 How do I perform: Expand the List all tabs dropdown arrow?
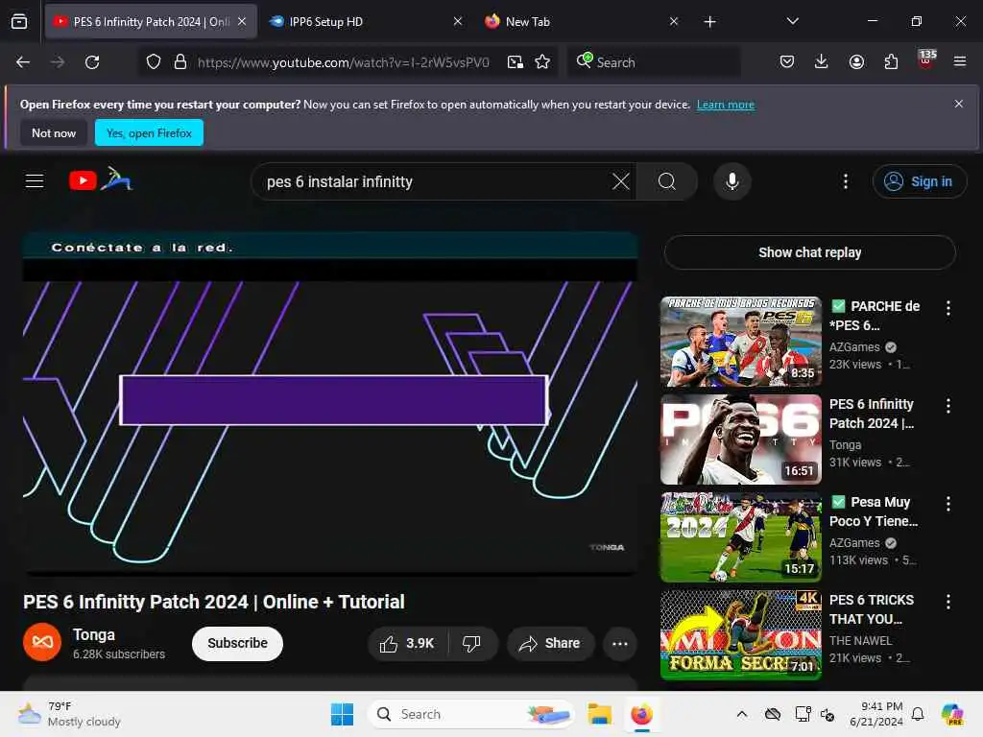click(792, 22)
